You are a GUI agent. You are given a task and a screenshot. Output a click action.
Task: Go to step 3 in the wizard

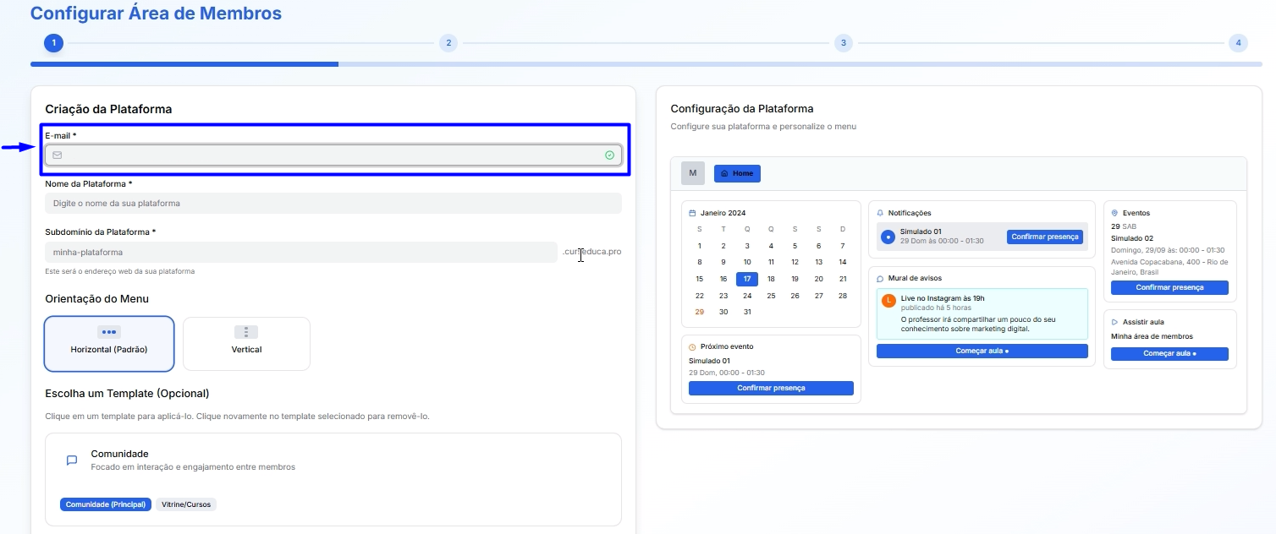point(843,42)
